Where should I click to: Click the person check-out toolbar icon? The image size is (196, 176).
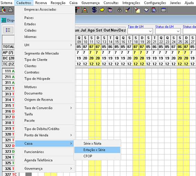click(x=77, y=10)
